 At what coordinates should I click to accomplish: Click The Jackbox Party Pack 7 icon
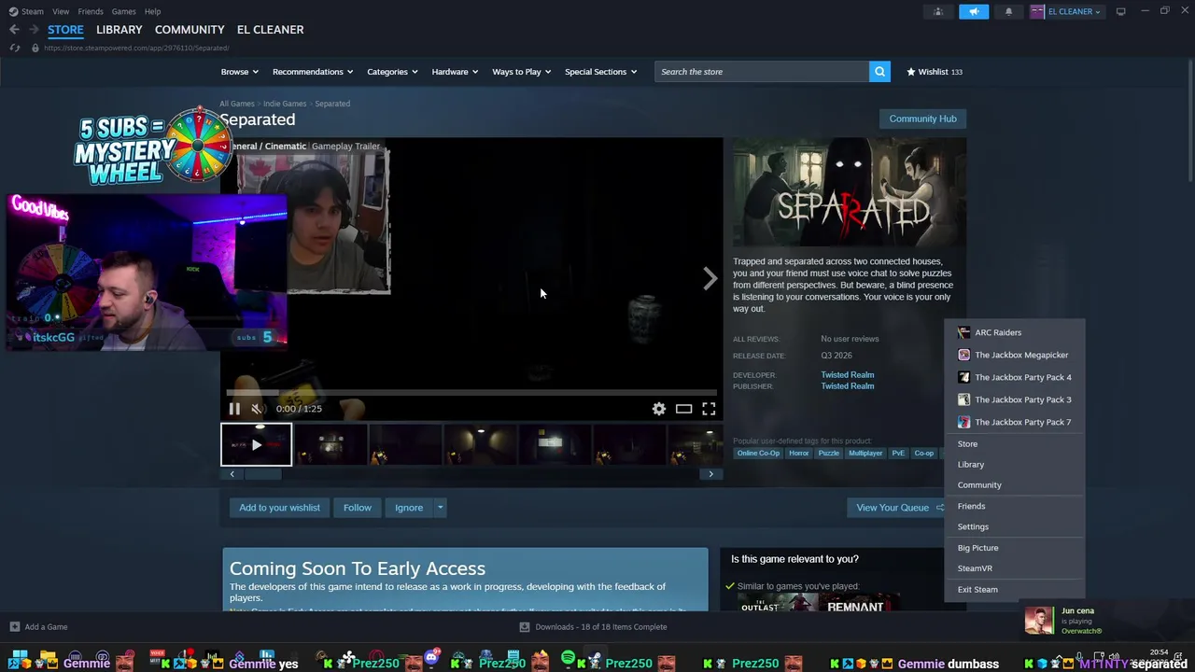pos(963,422)
